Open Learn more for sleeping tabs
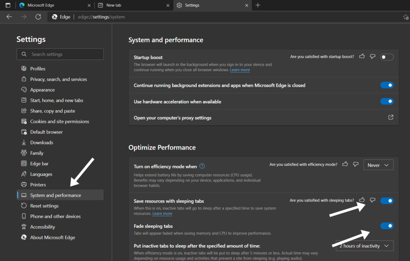Screen dimensions: 410x261 click(x=162, y=213)
